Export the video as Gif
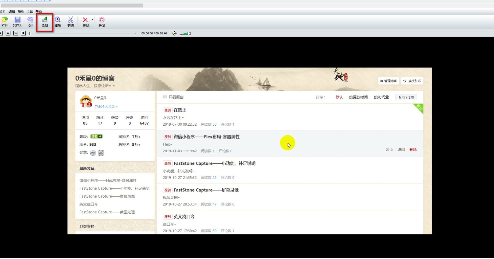Viewport: 494px width, 259px height. tap(30, 22)
